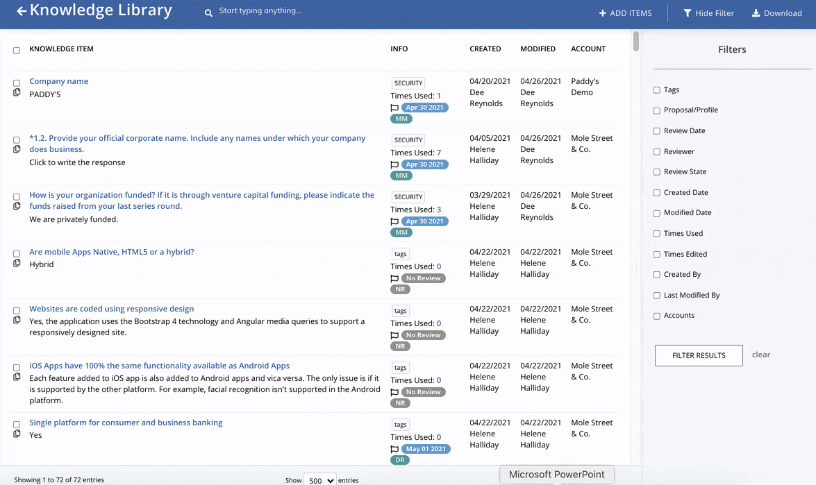Enable the Last Modified By filter checkbox

point(657,296)
